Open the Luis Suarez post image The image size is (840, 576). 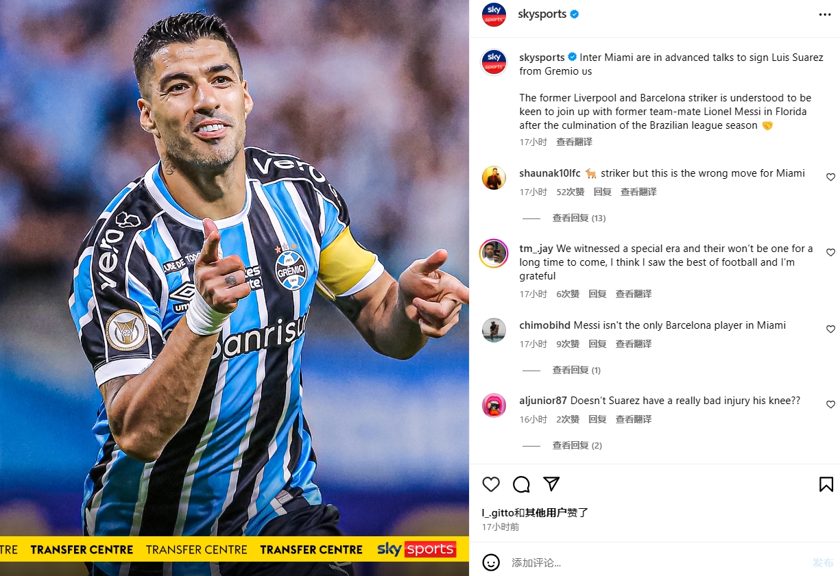coord(235,288)
